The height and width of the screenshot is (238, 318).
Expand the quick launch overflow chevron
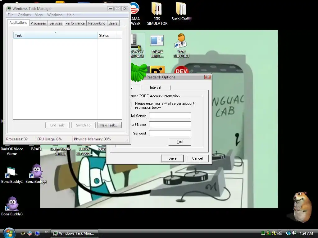[46, 232]
